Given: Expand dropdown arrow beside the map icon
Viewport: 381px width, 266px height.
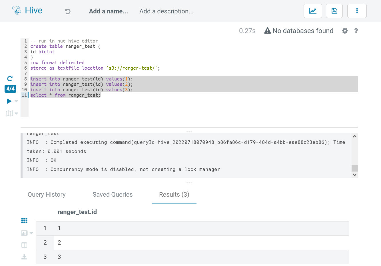Looking at the screenshot, I should click(16, 114).
